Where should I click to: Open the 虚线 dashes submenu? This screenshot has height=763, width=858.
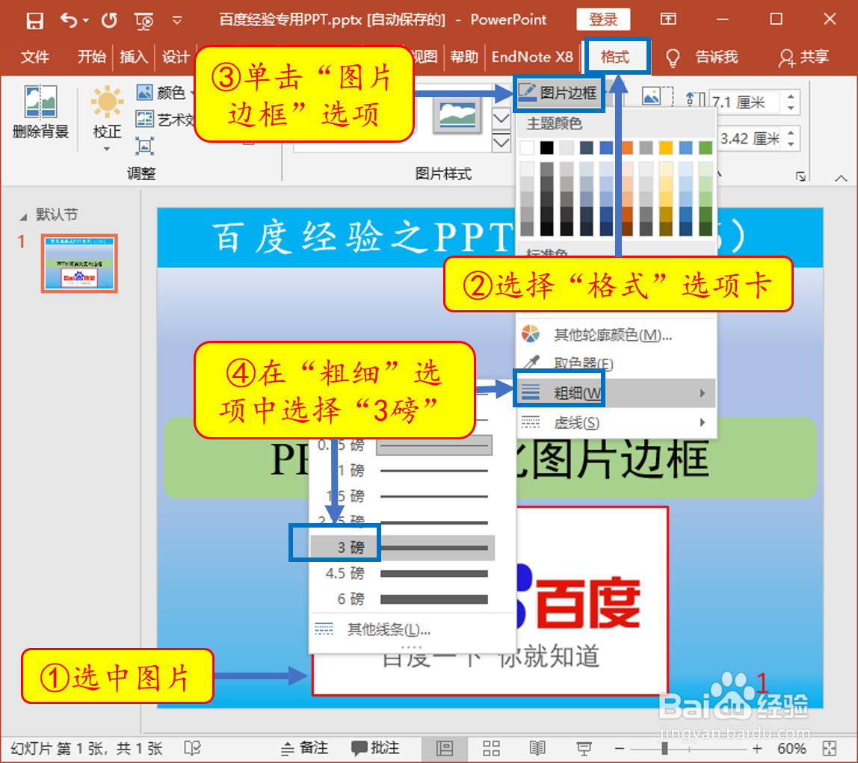tap(616, 422)
